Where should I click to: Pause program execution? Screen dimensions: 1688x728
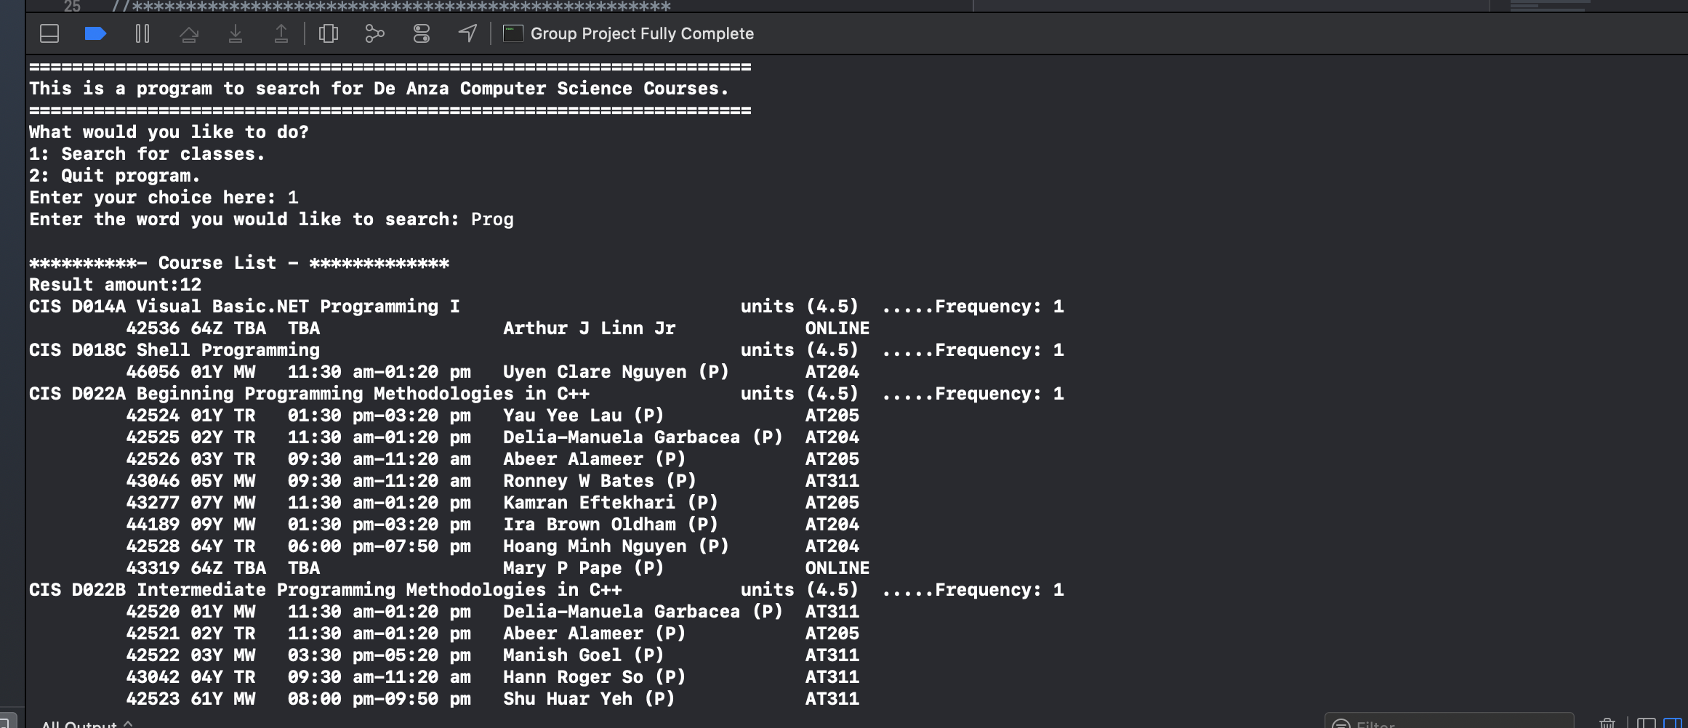pyautogui.click(x=142, y=33)
